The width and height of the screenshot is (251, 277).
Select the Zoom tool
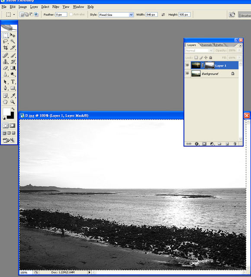point(13,102)
